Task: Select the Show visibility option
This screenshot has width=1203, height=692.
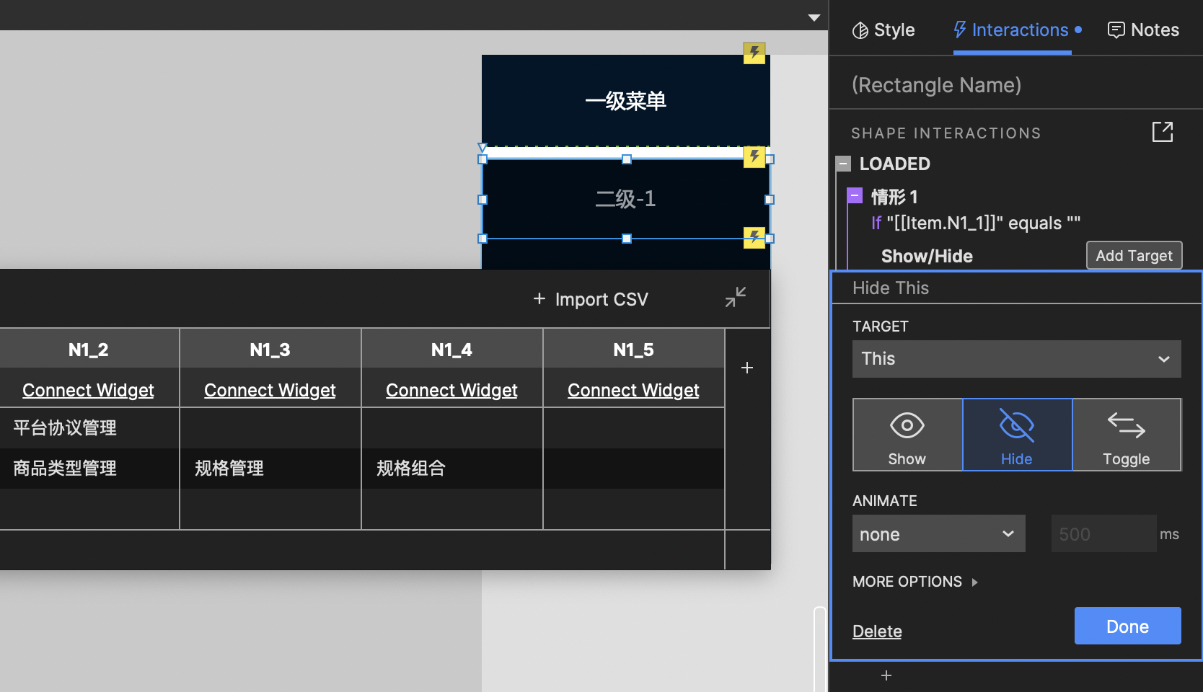Action: (907, 434)
